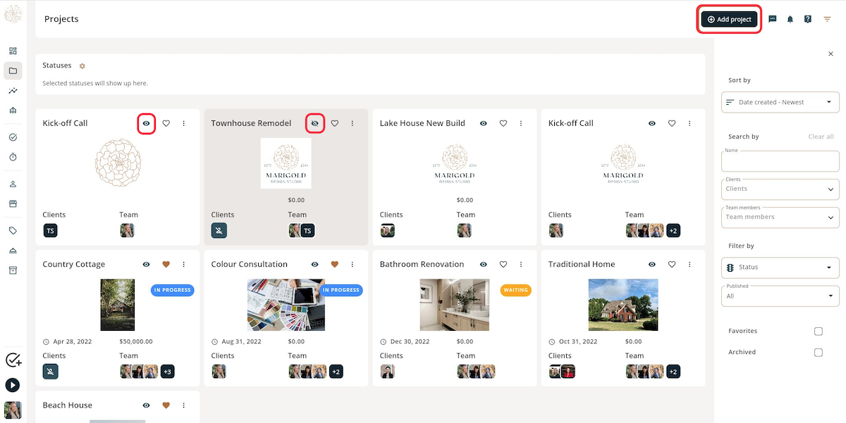Expand the +3 team badge on Country Cottage

(167, 372)
